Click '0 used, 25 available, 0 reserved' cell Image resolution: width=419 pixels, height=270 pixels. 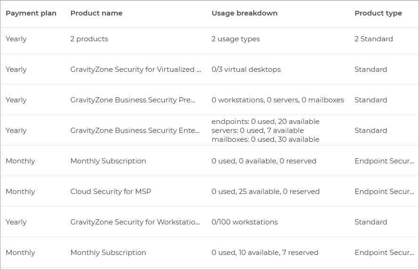pos(266,192)
